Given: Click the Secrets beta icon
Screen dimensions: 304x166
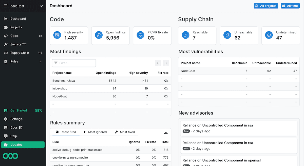Looking at the screenshot, I should point(6,44).
